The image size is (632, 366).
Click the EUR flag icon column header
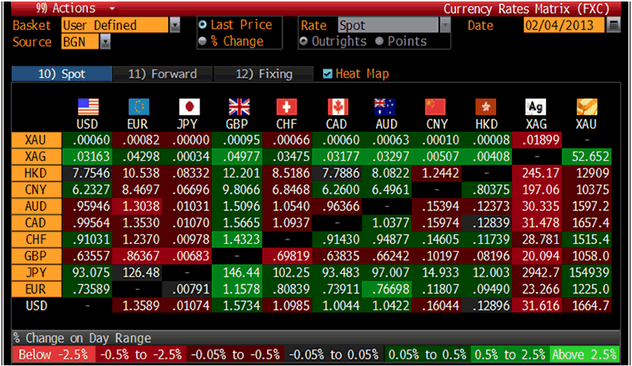click(x=138, y=106)
